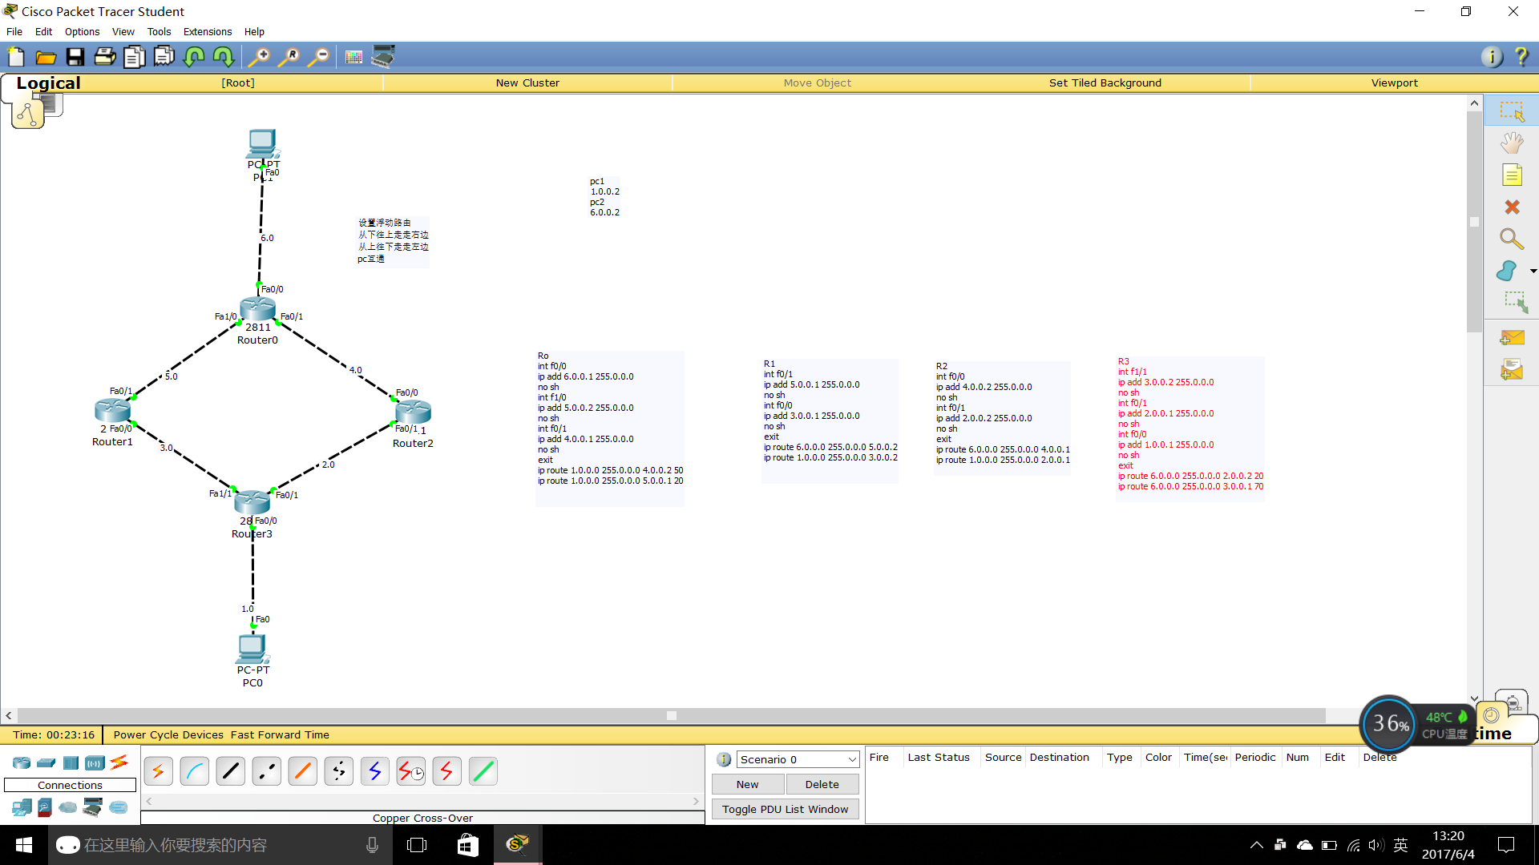Pick the automatic connection type

point(159,771)
